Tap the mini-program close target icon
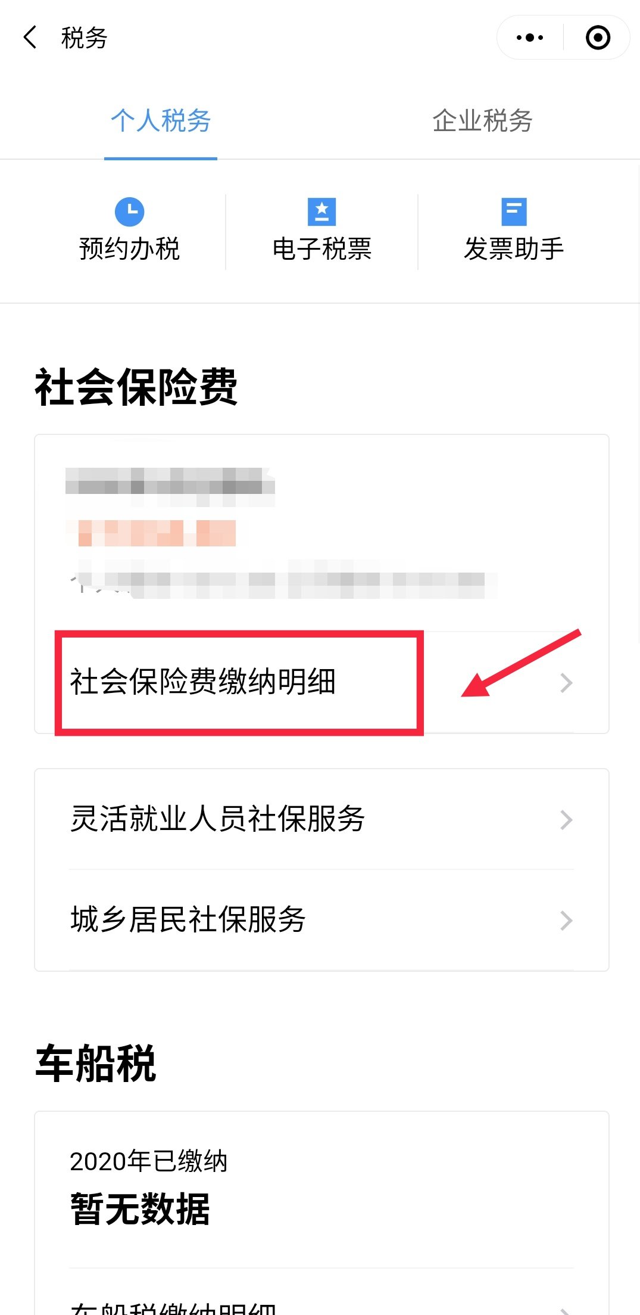Screen dimensions: 640x1315 coord(598,38)
